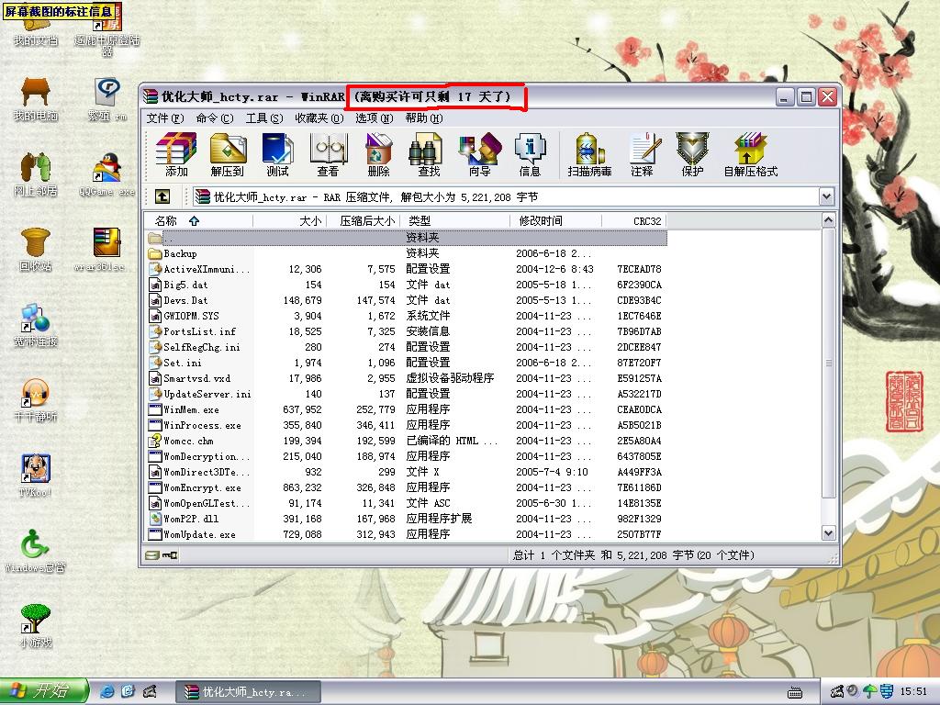
Task: Select WinMem.exe in the file list
Action: pyautogui.click(x=191, y=409)
